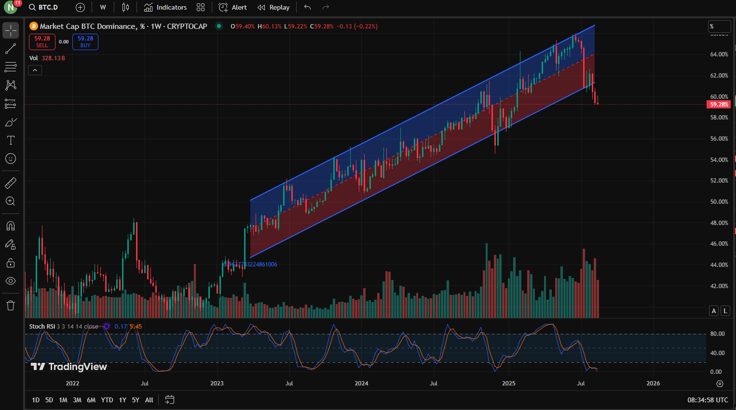Open the indicator templates grid
The image size is (736, 410).
pyautogui.click(x=201, y=7)
